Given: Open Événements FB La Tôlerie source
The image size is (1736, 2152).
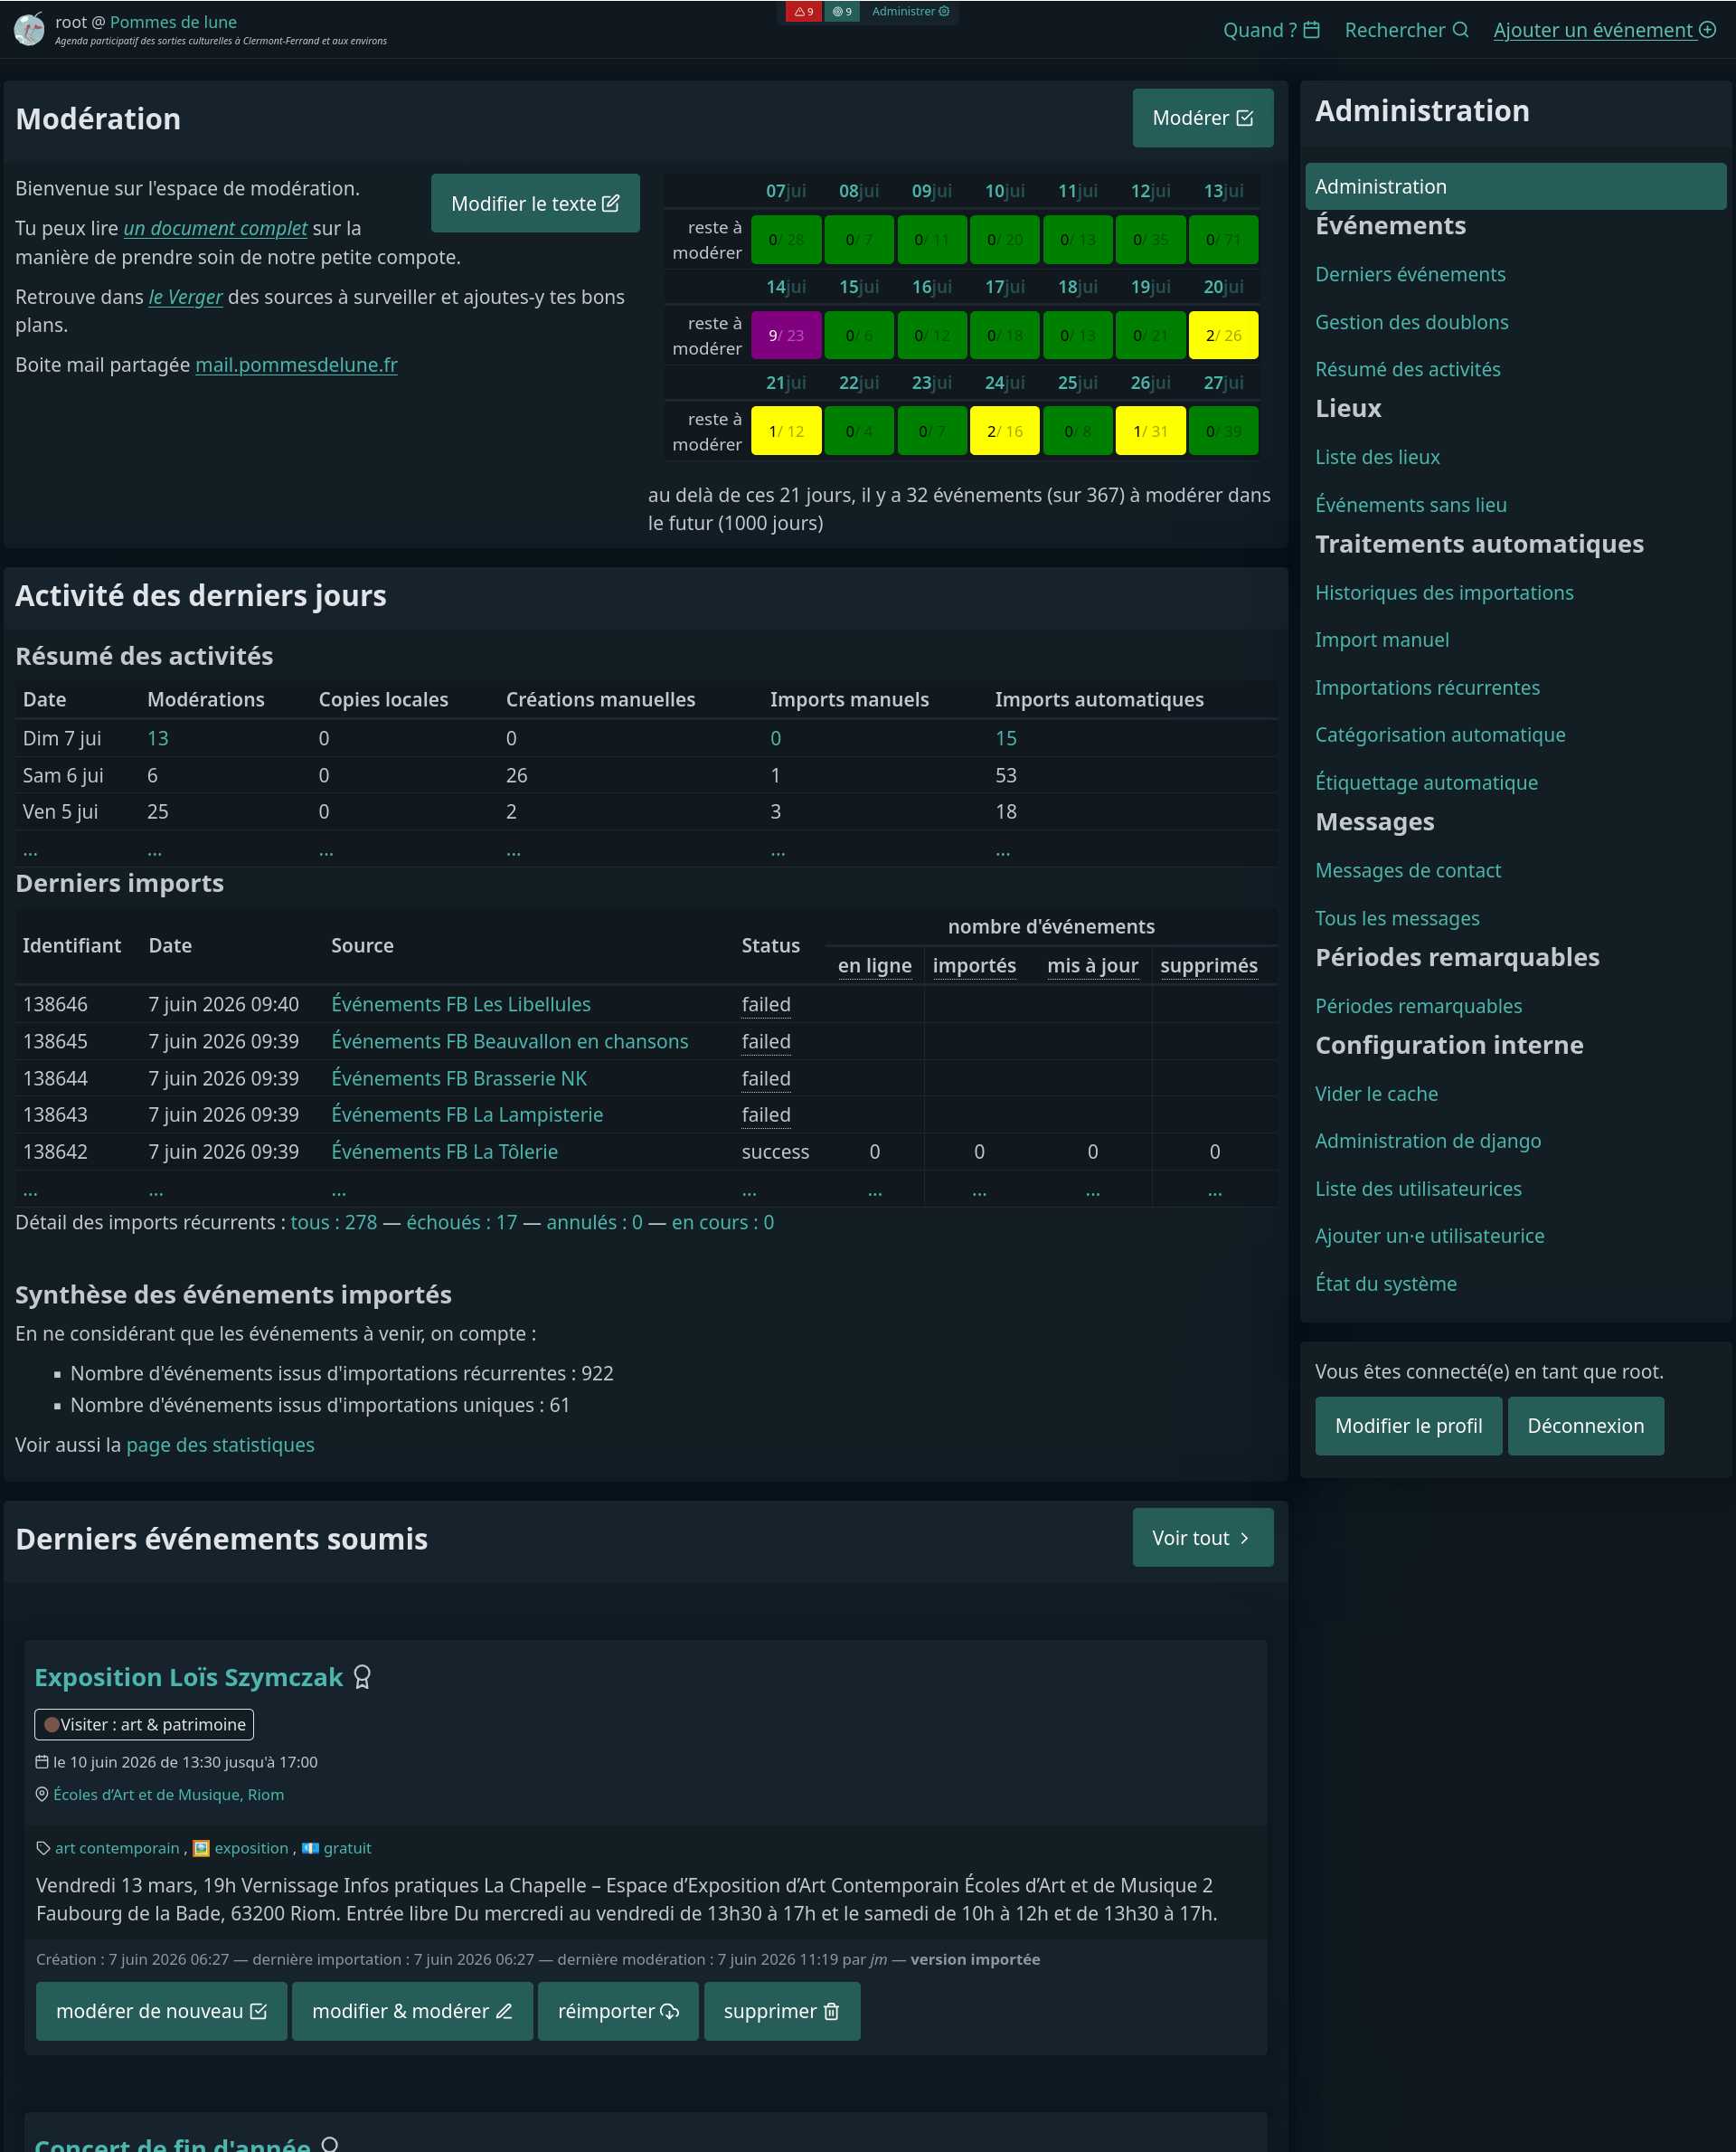Looking at the screenshot, I should [x=445, y=1152].
